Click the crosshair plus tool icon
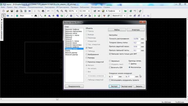Image resolution: width=188 pixels, height=106 pixels. coord(12,16)
